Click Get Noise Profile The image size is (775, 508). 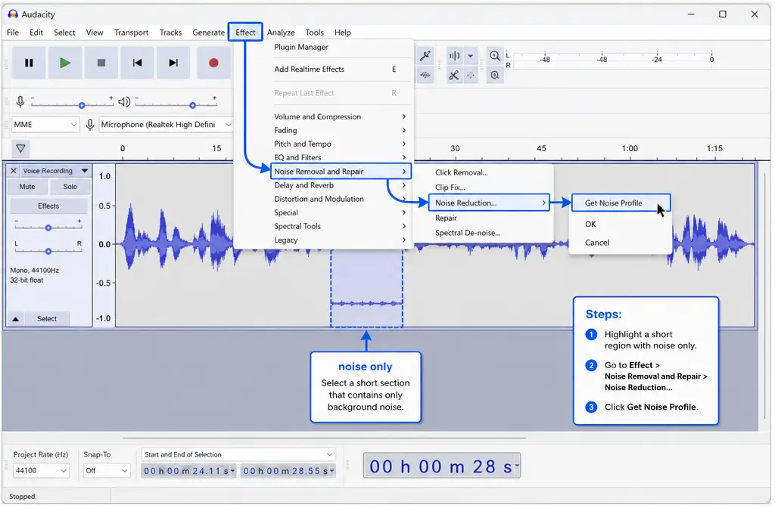pos(621,203)
